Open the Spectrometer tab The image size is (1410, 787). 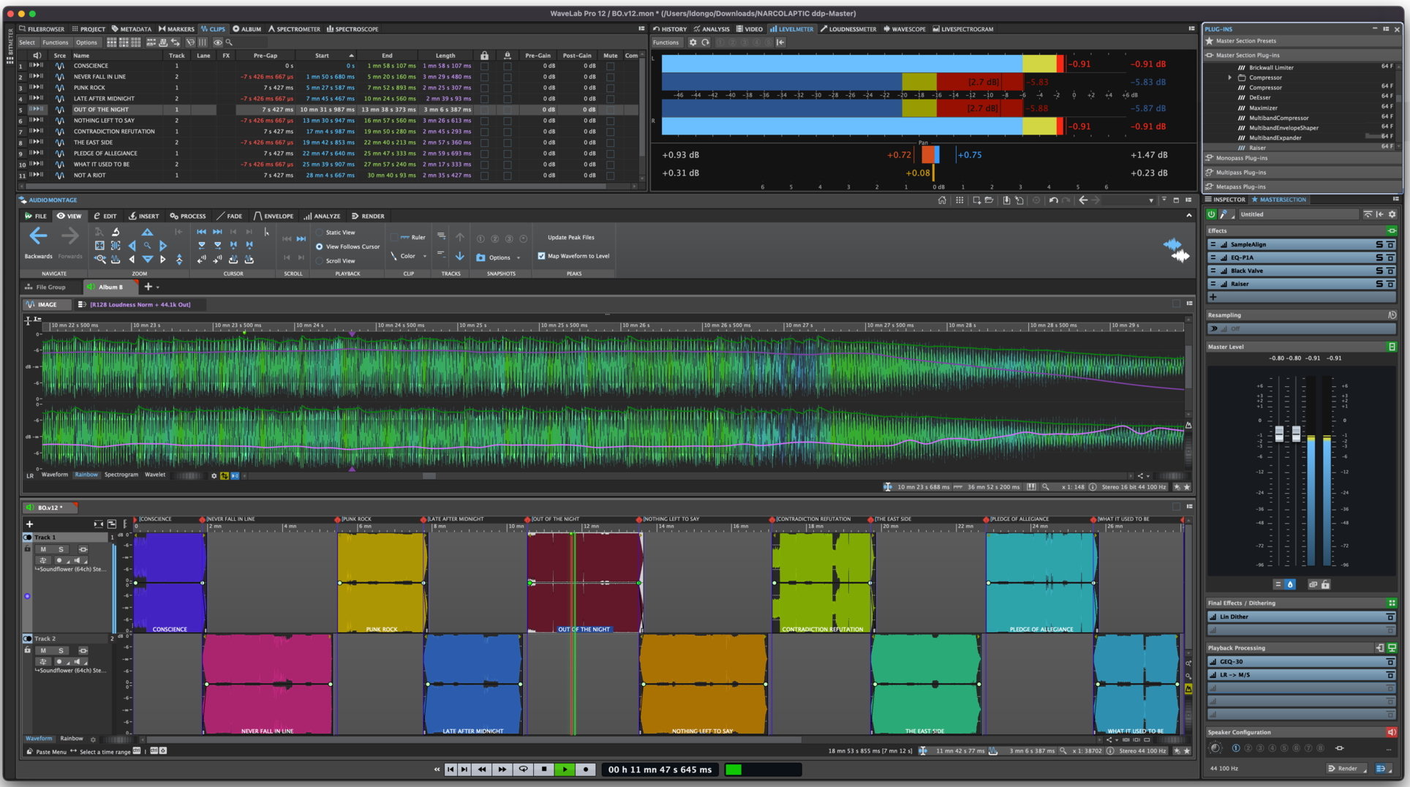tap(293, 29)
